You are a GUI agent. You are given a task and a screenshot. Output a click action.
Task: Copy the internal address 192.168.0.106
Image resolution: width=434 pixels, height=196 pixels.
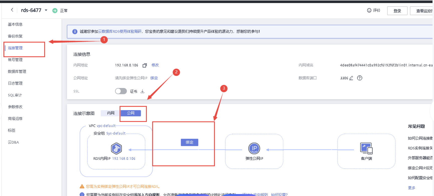click(145, 65)
